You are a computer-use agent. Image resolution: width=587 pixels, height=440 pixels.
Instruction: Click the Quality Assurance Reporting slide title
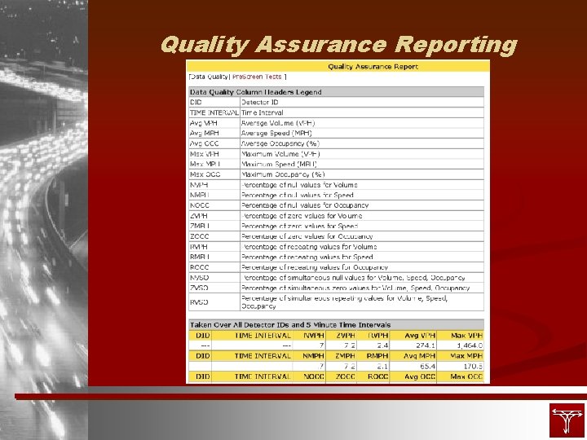[339, 45]
